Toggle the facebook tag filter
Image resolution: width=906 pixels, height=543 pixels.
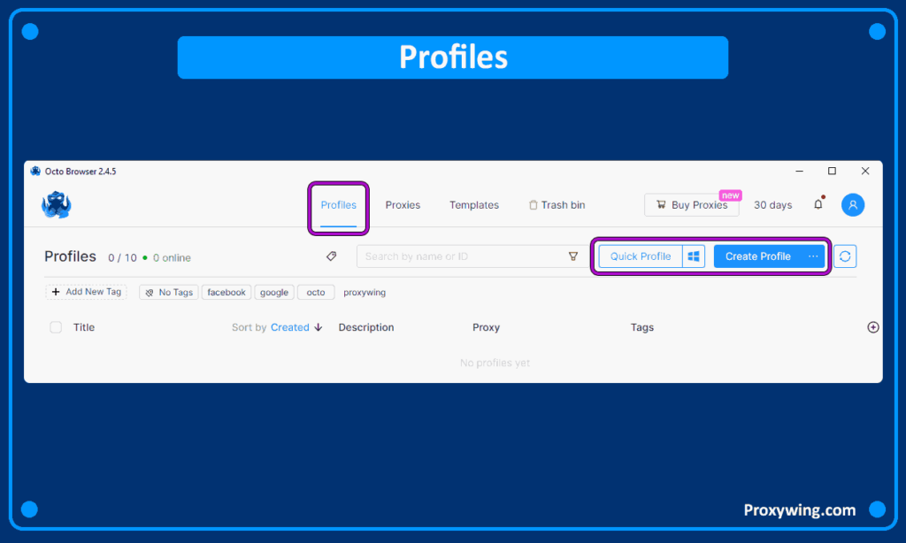(x=226, y=292)
